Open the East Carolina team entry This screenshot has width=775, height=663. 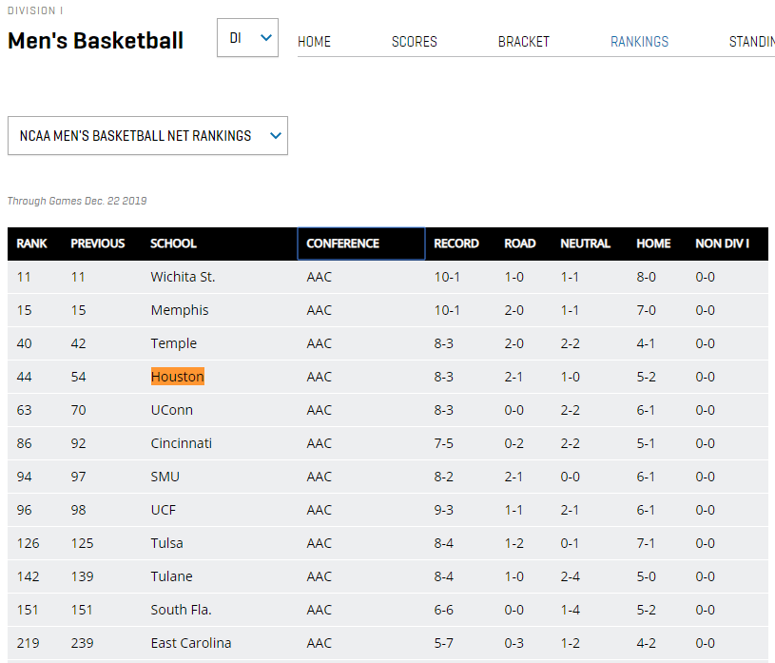coord(191,642)
